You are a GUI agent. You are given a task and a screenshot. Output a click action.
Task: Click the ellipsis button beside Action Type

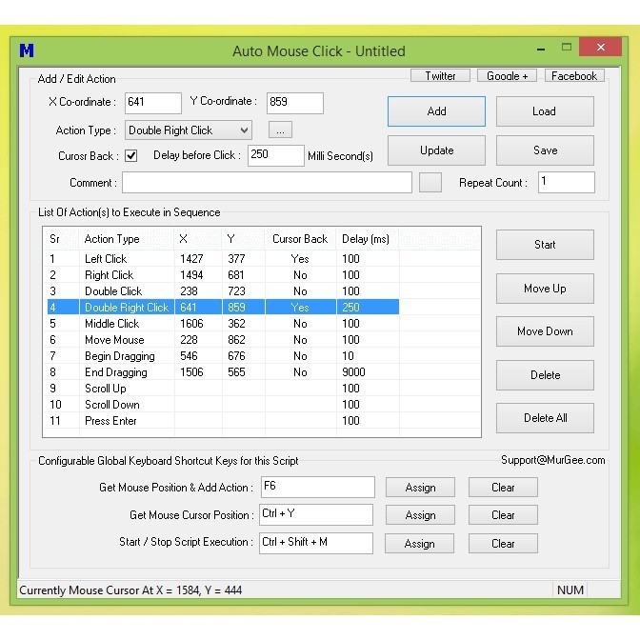280,130
